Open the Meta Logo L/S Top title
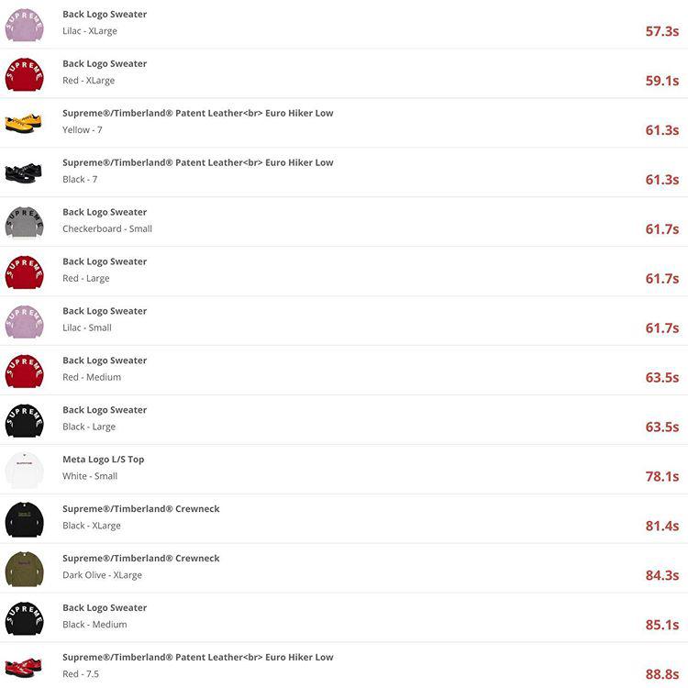 point(103,460)
